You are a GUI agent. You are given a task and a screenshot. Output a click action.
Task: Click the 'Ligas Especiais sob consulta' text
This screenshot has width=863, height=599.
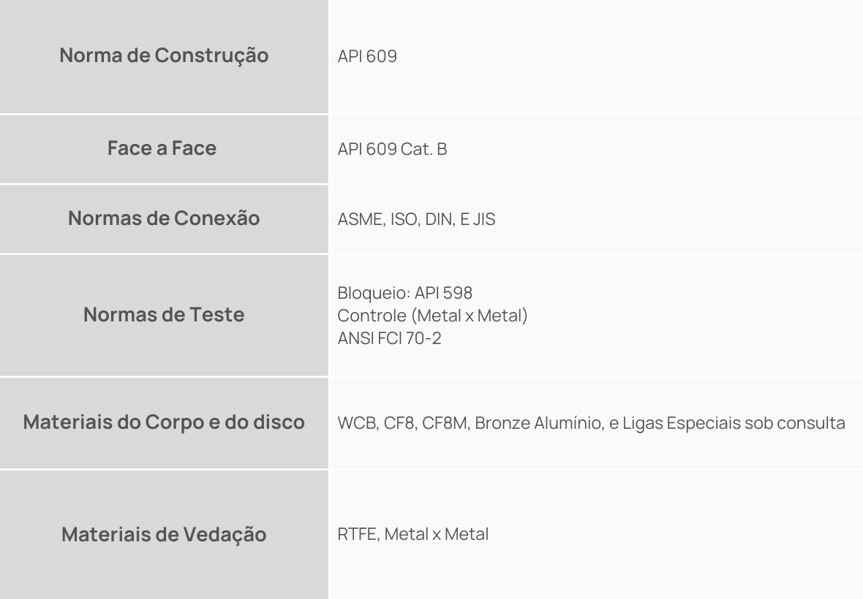[734, 423]
